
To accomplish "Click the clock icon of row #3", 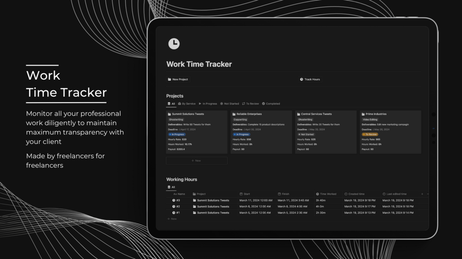I will 174,200.
